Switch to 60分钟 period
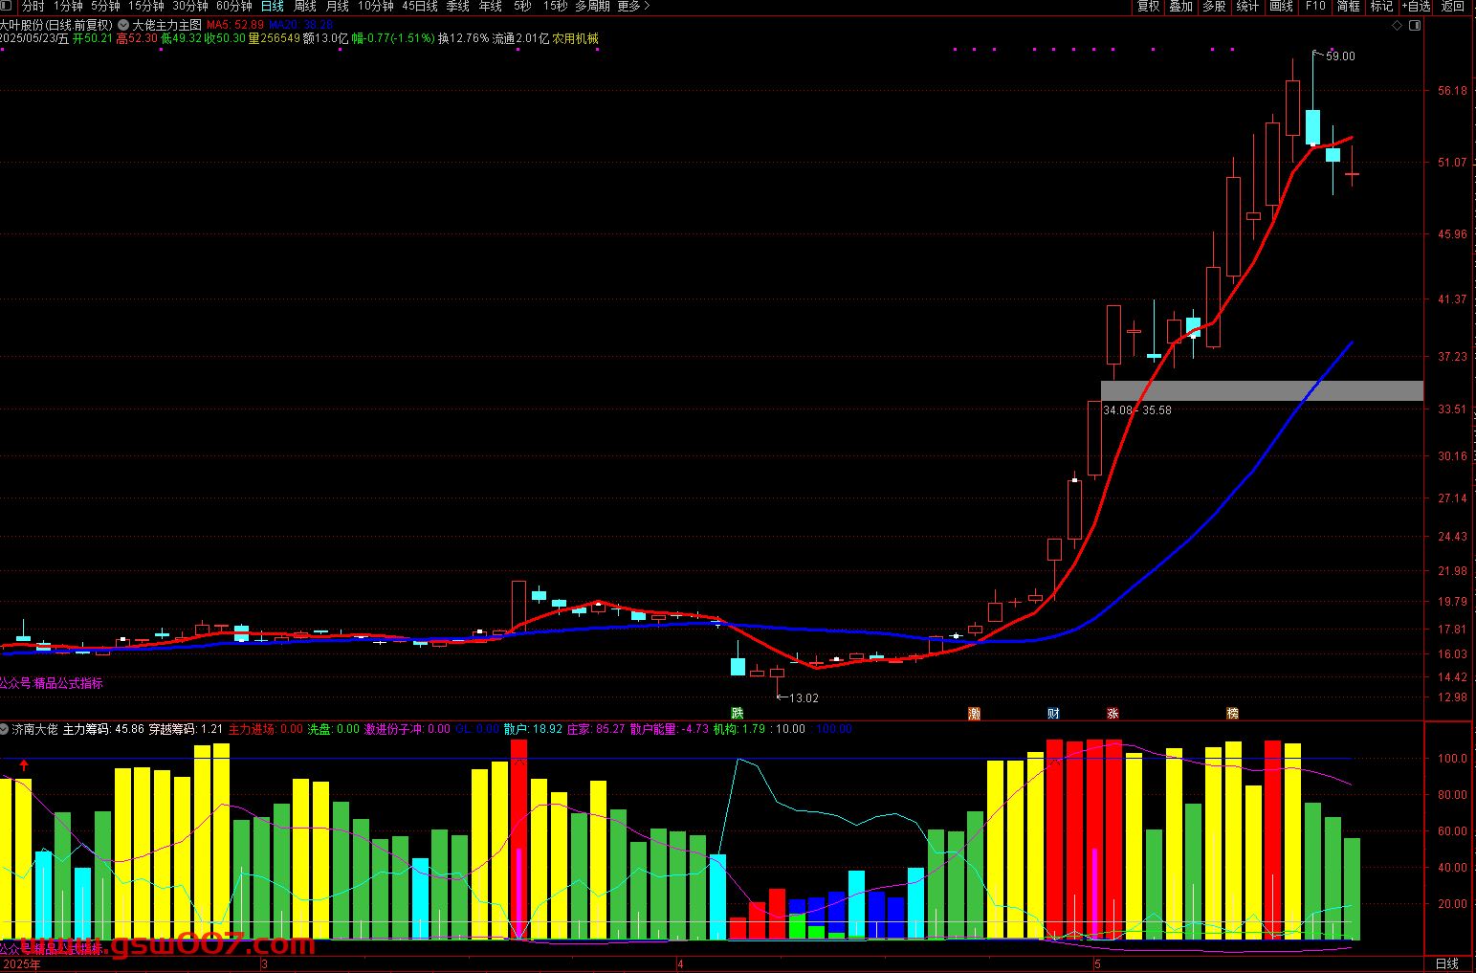 pyautogui.click(x=234, y=6)
